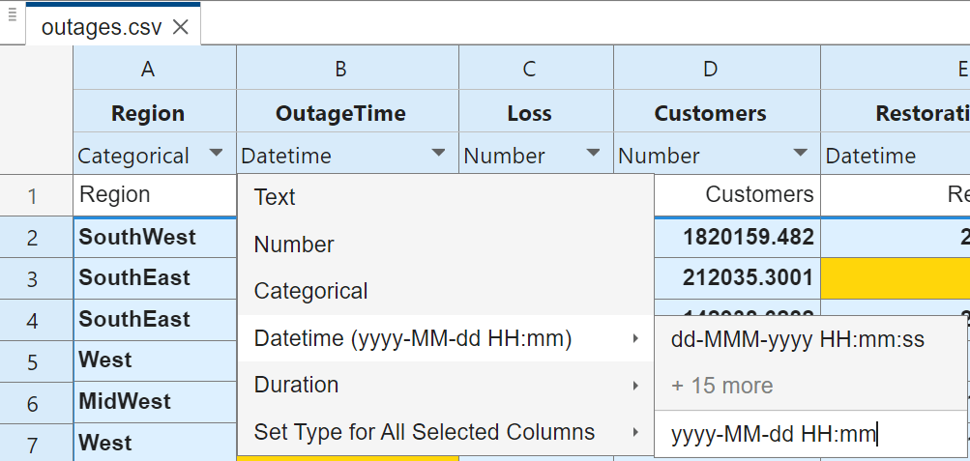Select column B header
Image resolution: width=970 pixels, height=461 pixels.
pos(347,68)
